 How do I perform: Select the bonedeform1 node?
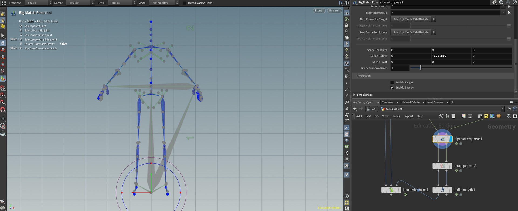391,190
